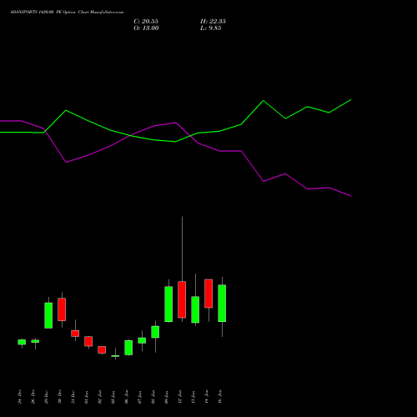Click the 16 Jan last green candle

(222, 304)
